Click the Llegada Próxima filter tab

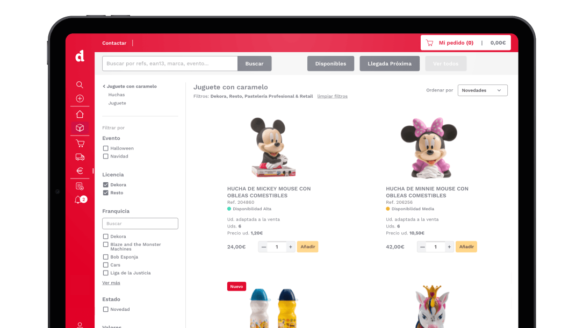(389, 63)
